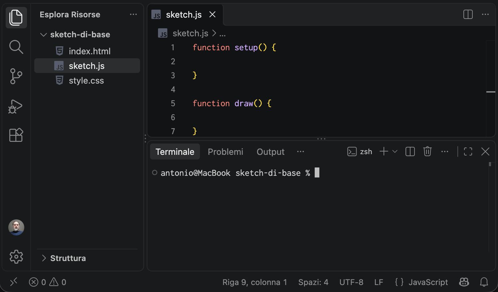The width and height of the screenshot is (498, 292).
Task: Show more panel tabs ellipsis
Action: [300, 151]
